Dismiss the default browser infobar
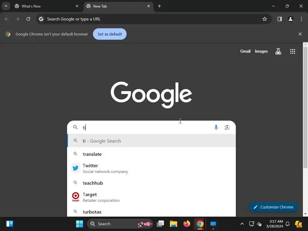The height and width of the screenshot is (231, 308). 300,34
